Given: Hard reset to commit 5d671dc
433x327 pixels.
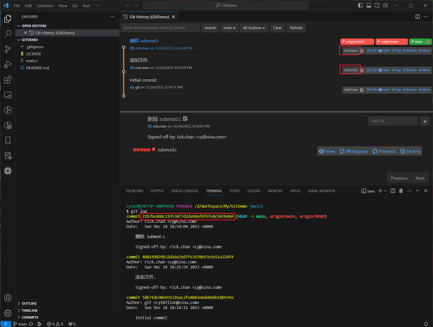Looking at the screenshot, I should pyautogui.click(x=384, y=90).
